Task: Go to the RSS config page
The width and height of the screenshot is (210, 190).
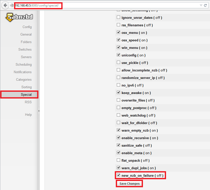Action: click(28, 102)
